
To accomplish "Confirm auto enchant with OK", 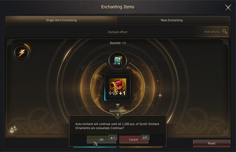I will click(x=102, y=140).
